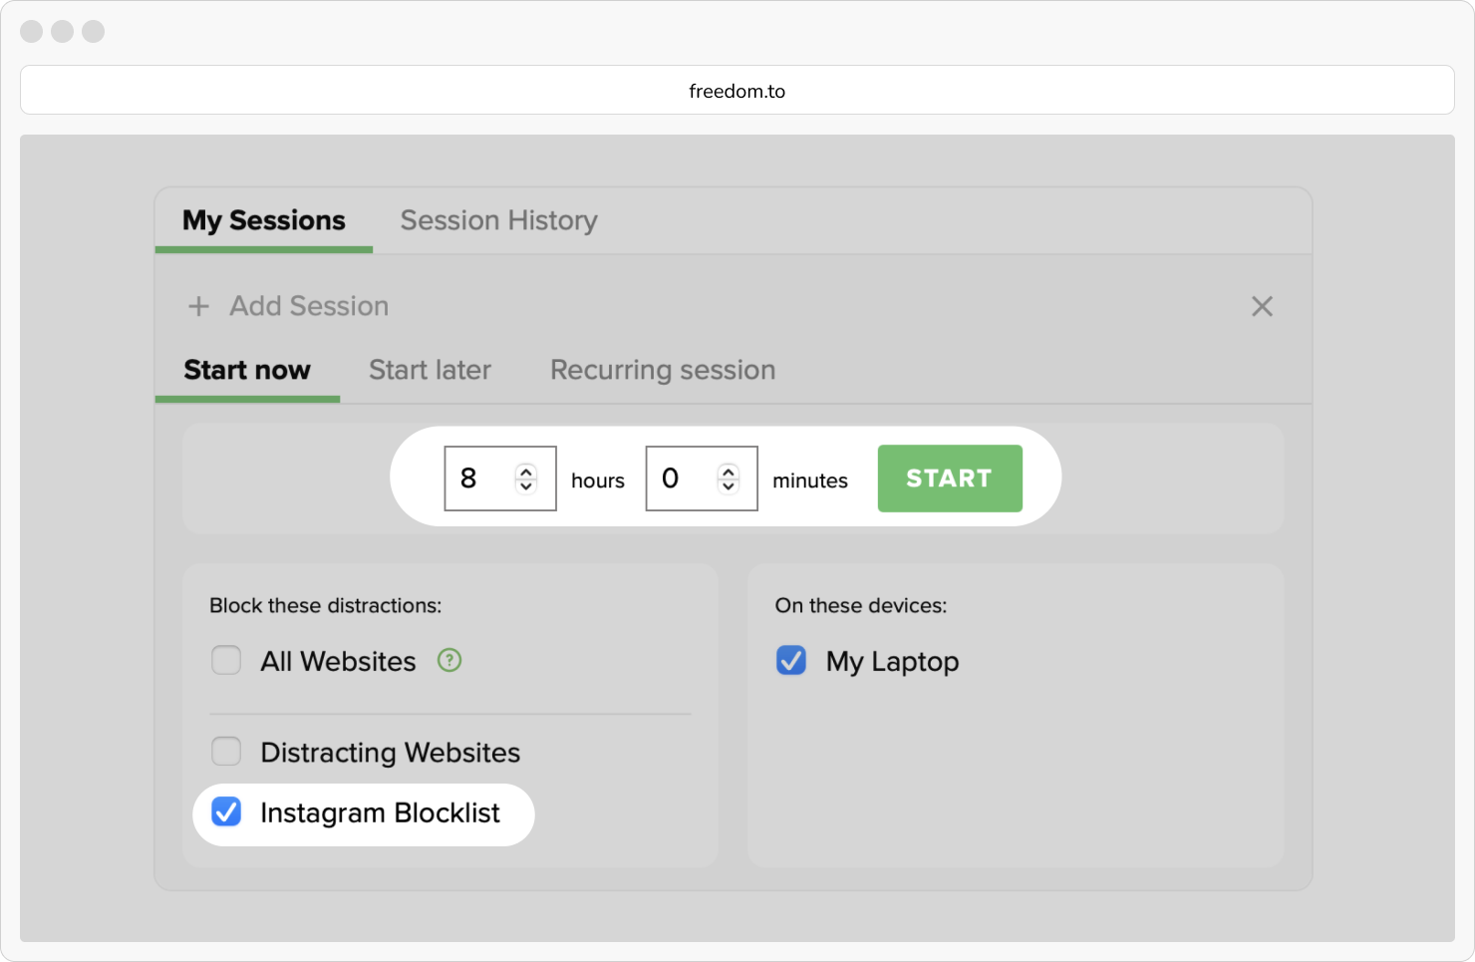Check the Distracting Websites checkbox
Viewport: 1475px width, 962px height.
click(226, 751)
